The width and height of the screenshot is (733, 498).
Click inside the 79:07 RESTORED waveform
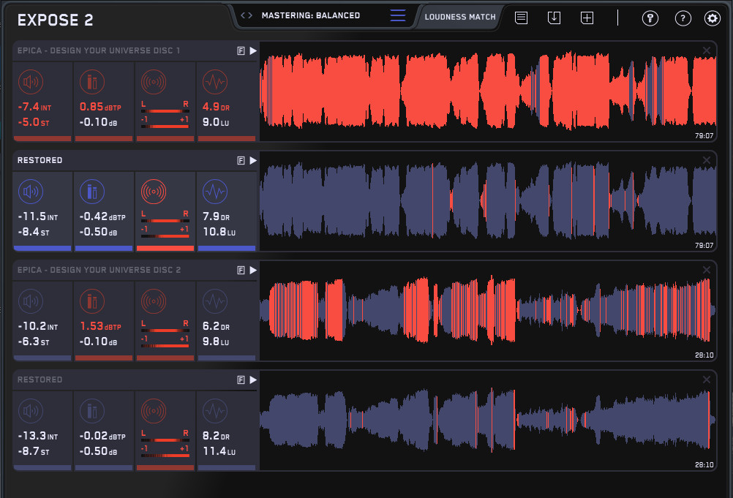(488, 201)
